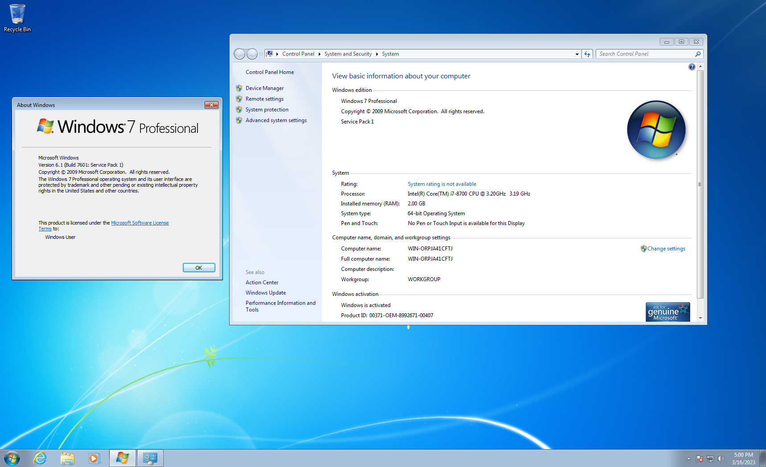Click the Back navigation button
This screenshot has height=467, width=766.
click(239, 54)
